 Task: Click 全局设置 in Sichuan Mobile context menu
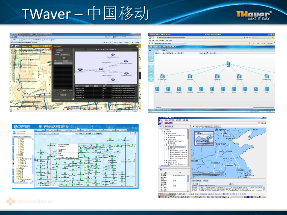click(61, 156)
